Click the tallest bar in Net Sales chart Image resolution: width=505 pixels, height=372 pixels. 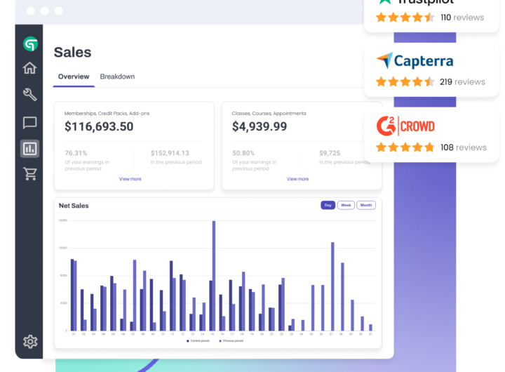click(x=213, y=275)
